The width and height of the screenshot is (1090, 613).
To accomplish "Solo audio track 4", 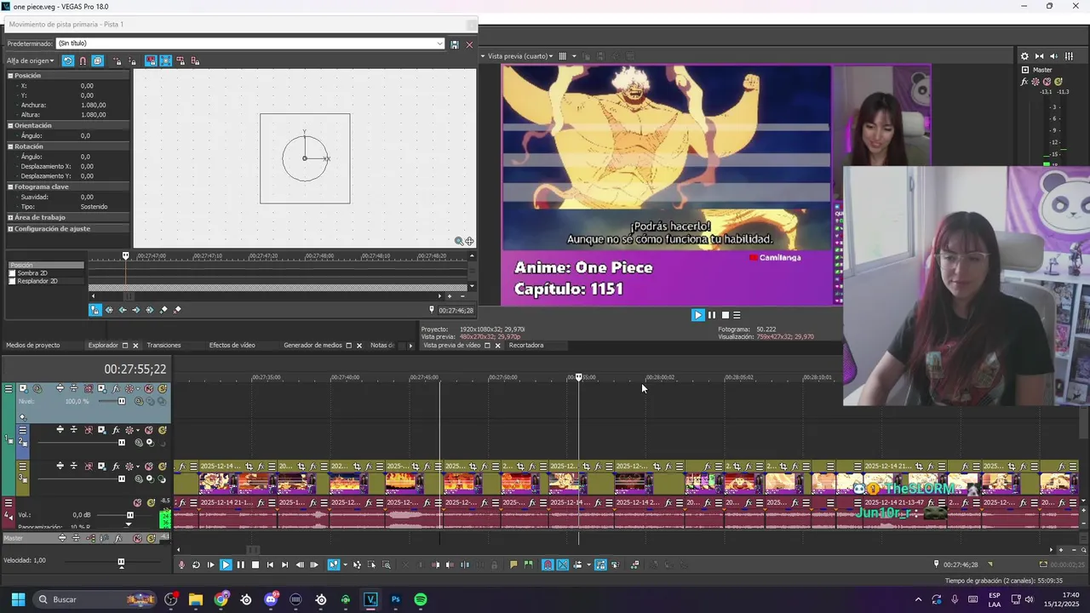I will pyautogui.click(x=150, y=503).
